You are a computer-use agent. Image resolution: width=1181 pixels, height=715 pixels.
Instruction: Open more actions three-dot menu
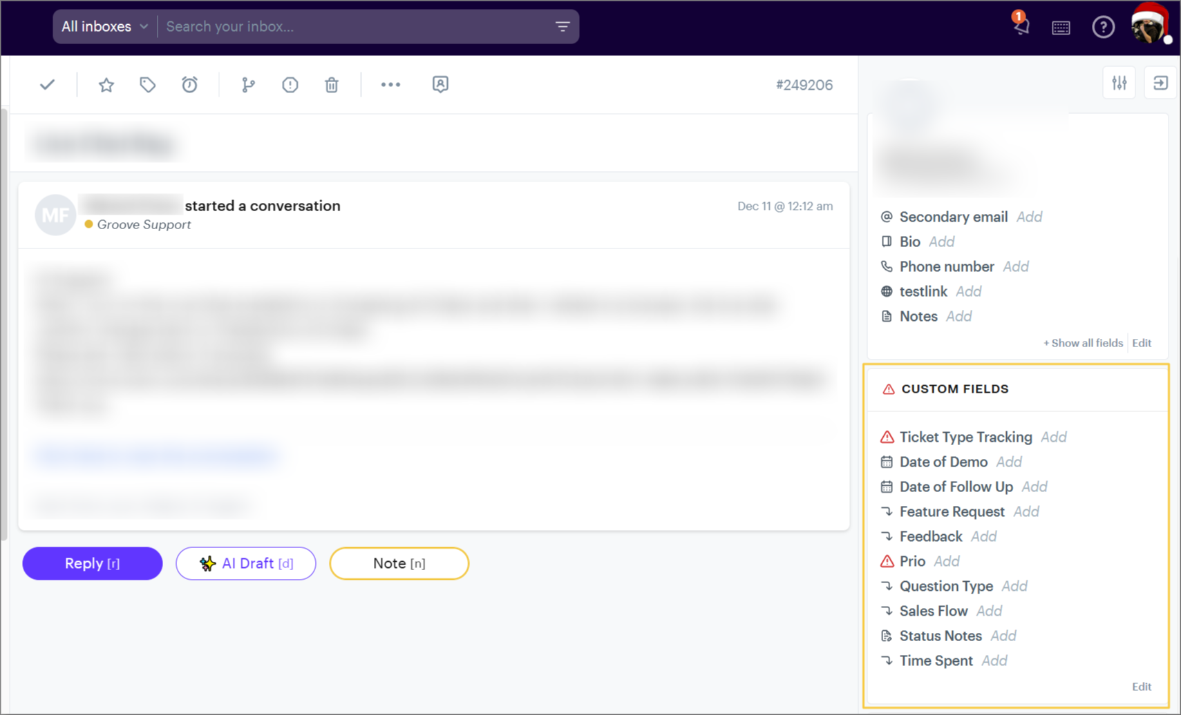[390, 85]
